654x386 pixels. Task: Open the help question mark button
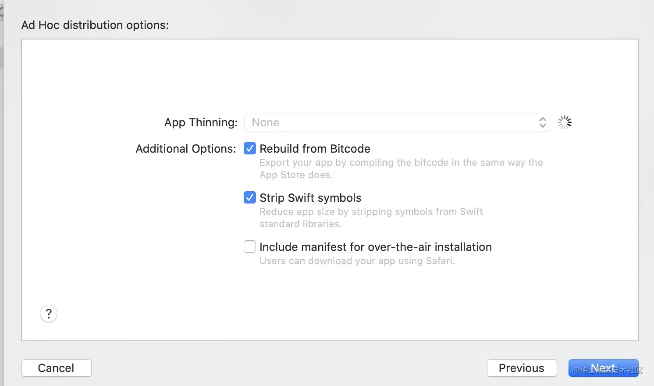point(49,314)
